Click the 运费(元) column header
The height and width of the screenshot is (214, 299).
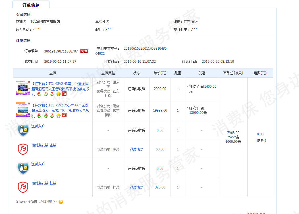[260, 73]
